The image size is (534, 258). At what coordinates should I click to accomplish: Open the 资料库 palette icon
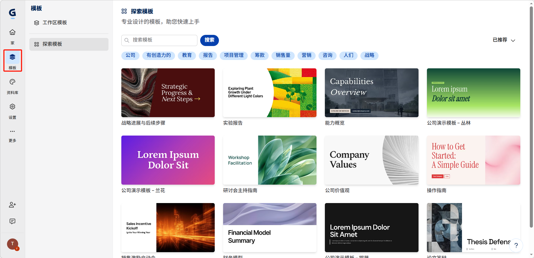click(x=12, y=82)
